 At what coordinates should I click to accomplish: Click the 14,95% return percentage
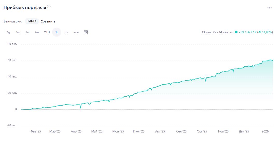pyautogui.click(x=267, y=32)
